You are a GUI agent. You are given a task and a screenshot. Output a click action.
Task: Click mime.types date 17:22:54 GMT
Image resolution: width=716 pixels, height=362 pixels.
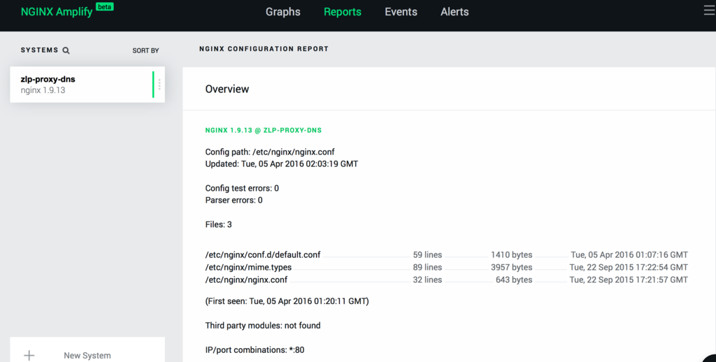click(x=629, y=267)
